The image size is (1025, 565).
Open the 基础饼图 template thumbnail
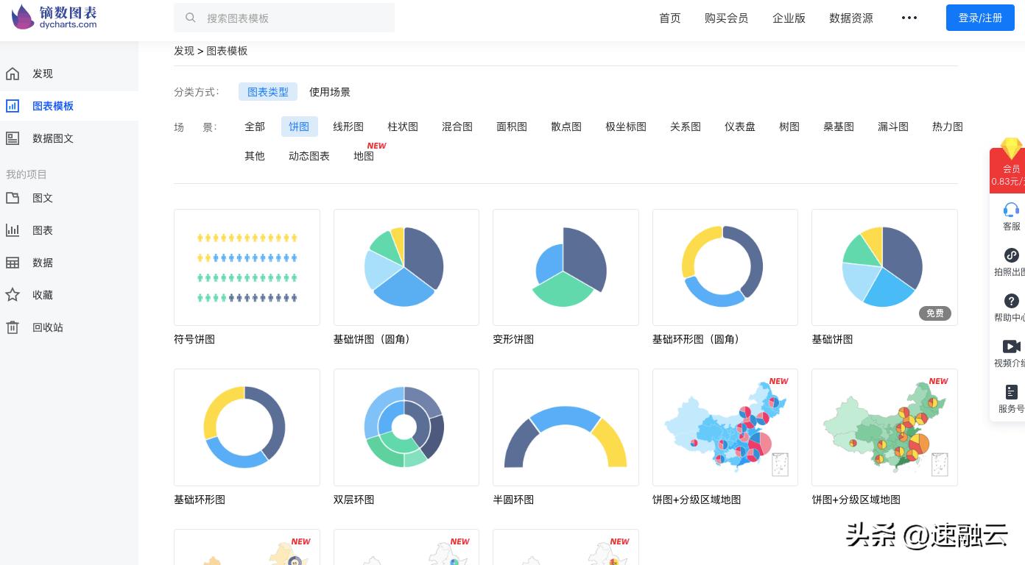[884, 267]
